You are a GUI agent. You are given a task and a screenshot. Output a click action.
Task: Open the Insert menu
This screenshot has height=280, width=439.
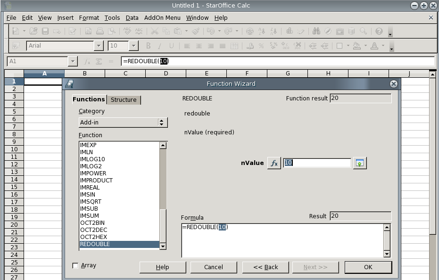pos(65,17)
